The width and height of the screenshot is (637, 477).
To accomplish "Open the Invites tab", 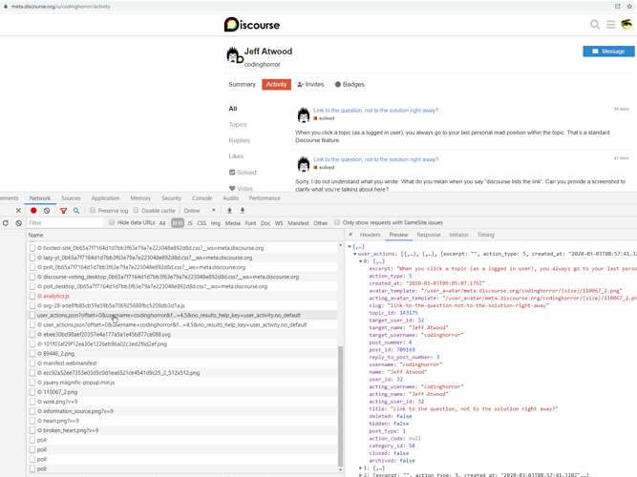I will (x=310, y=85).
